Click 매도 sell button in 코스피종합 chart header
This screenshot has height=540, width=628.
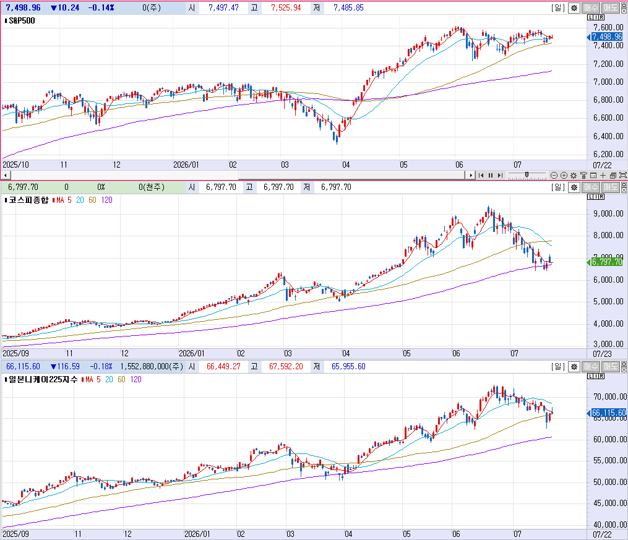click(x=611, y=187)
